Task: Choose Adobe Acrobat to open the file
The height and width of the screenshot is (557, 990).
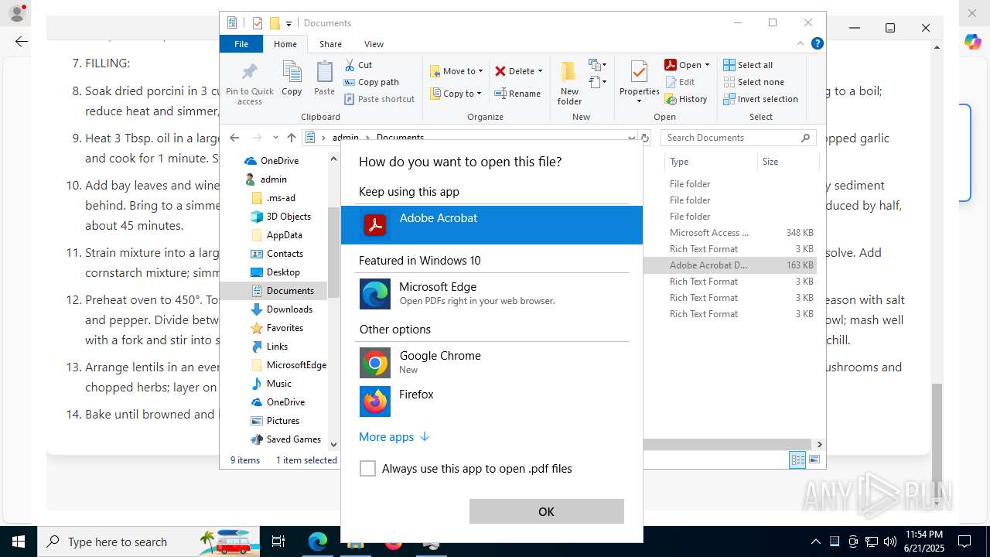Action: (492, 225)
